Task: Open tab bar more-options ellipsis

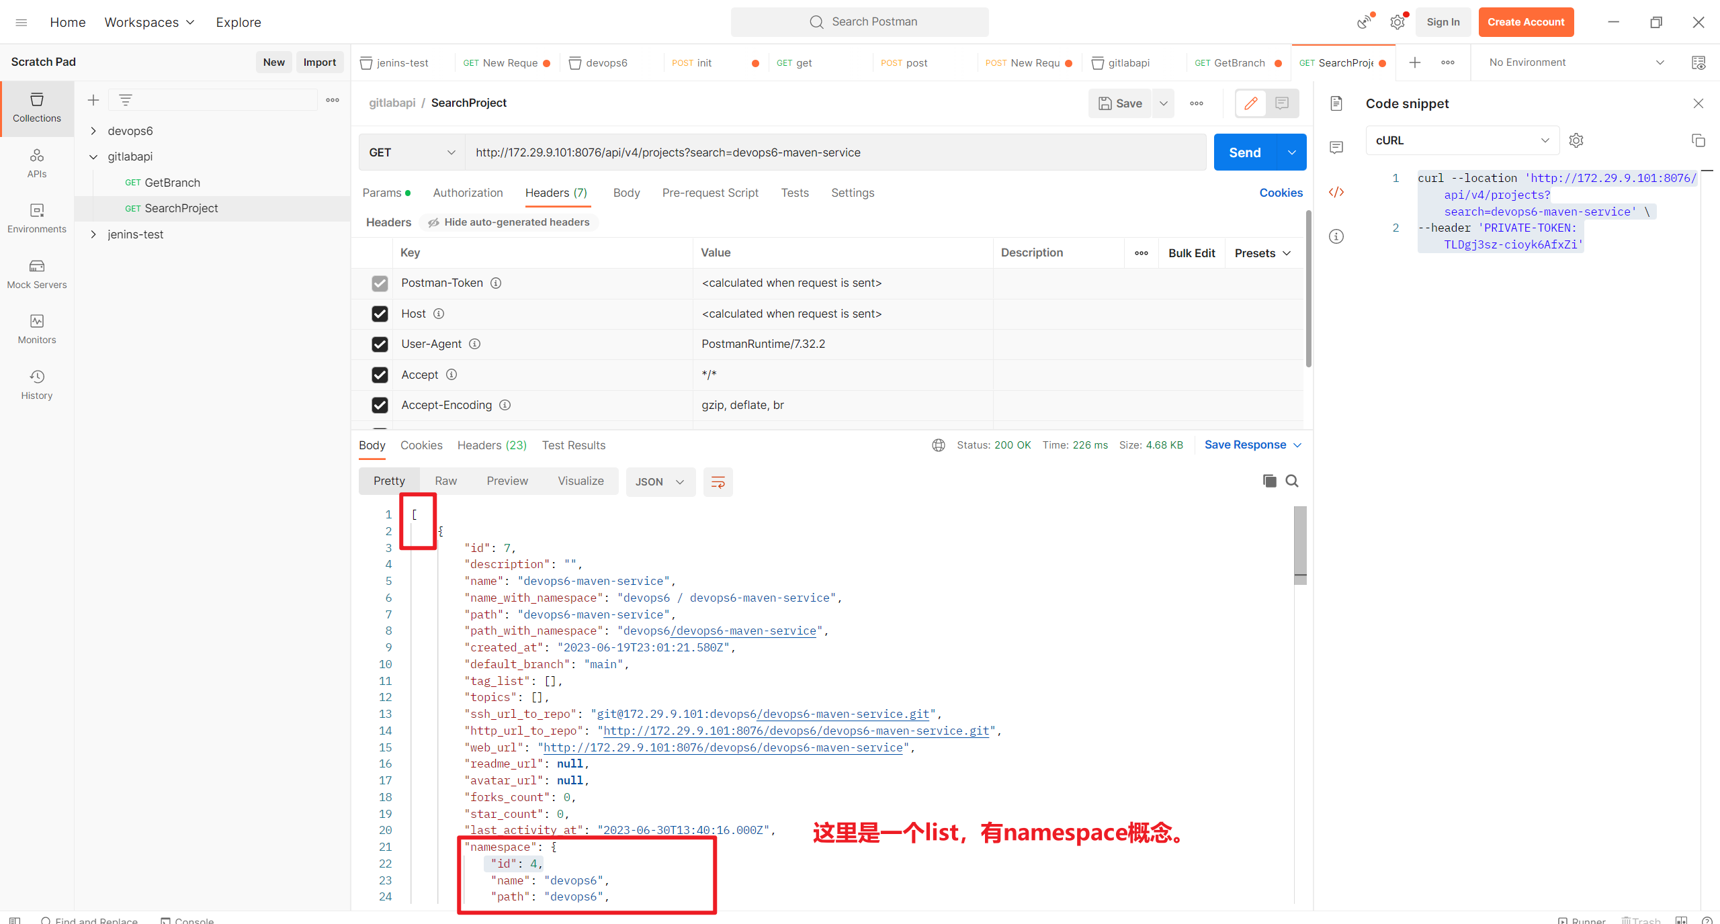Action: coord(1448,62)
